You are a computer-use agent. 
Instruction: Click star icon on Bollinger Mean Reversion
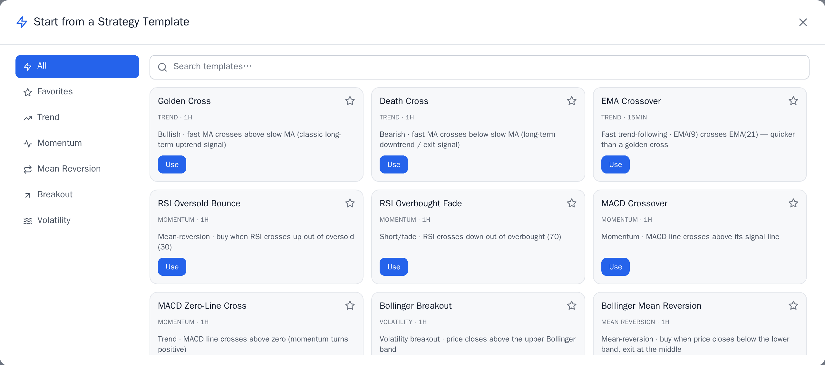click(x=793, y=305)
